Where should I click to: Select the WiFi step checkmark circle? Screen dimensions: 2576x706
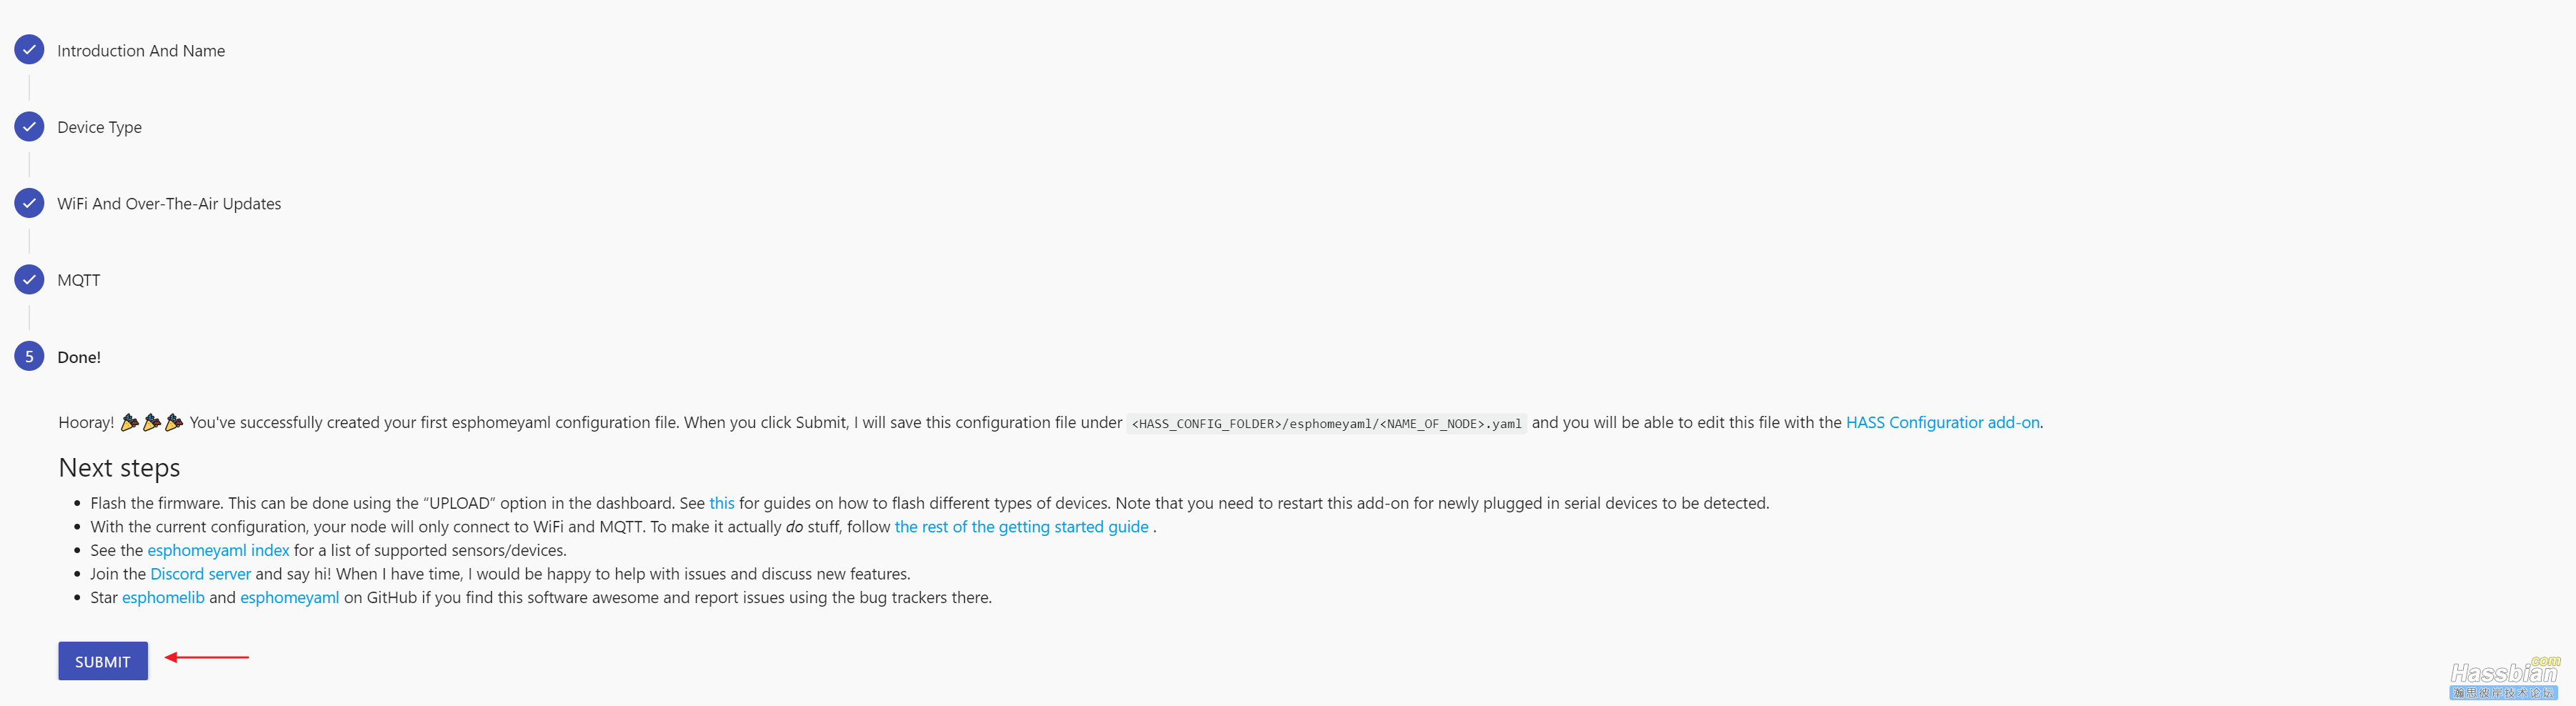pyautogui.click(x=29, y=203)
